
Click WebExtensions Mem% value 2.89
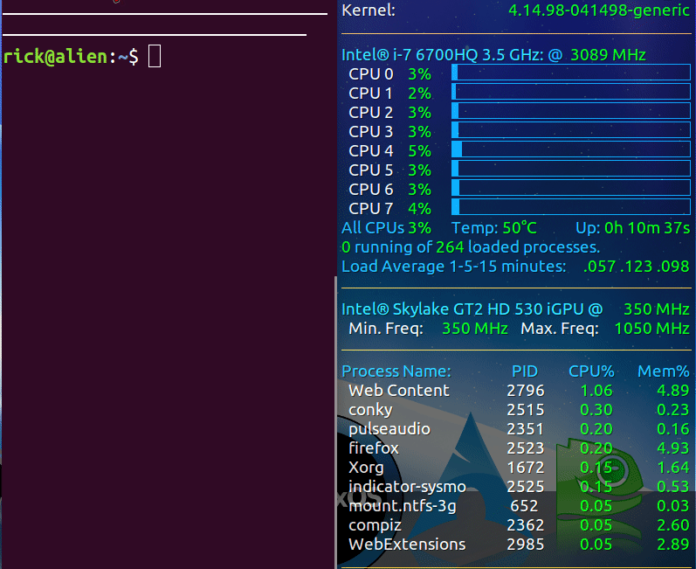[x=673, y=545]
